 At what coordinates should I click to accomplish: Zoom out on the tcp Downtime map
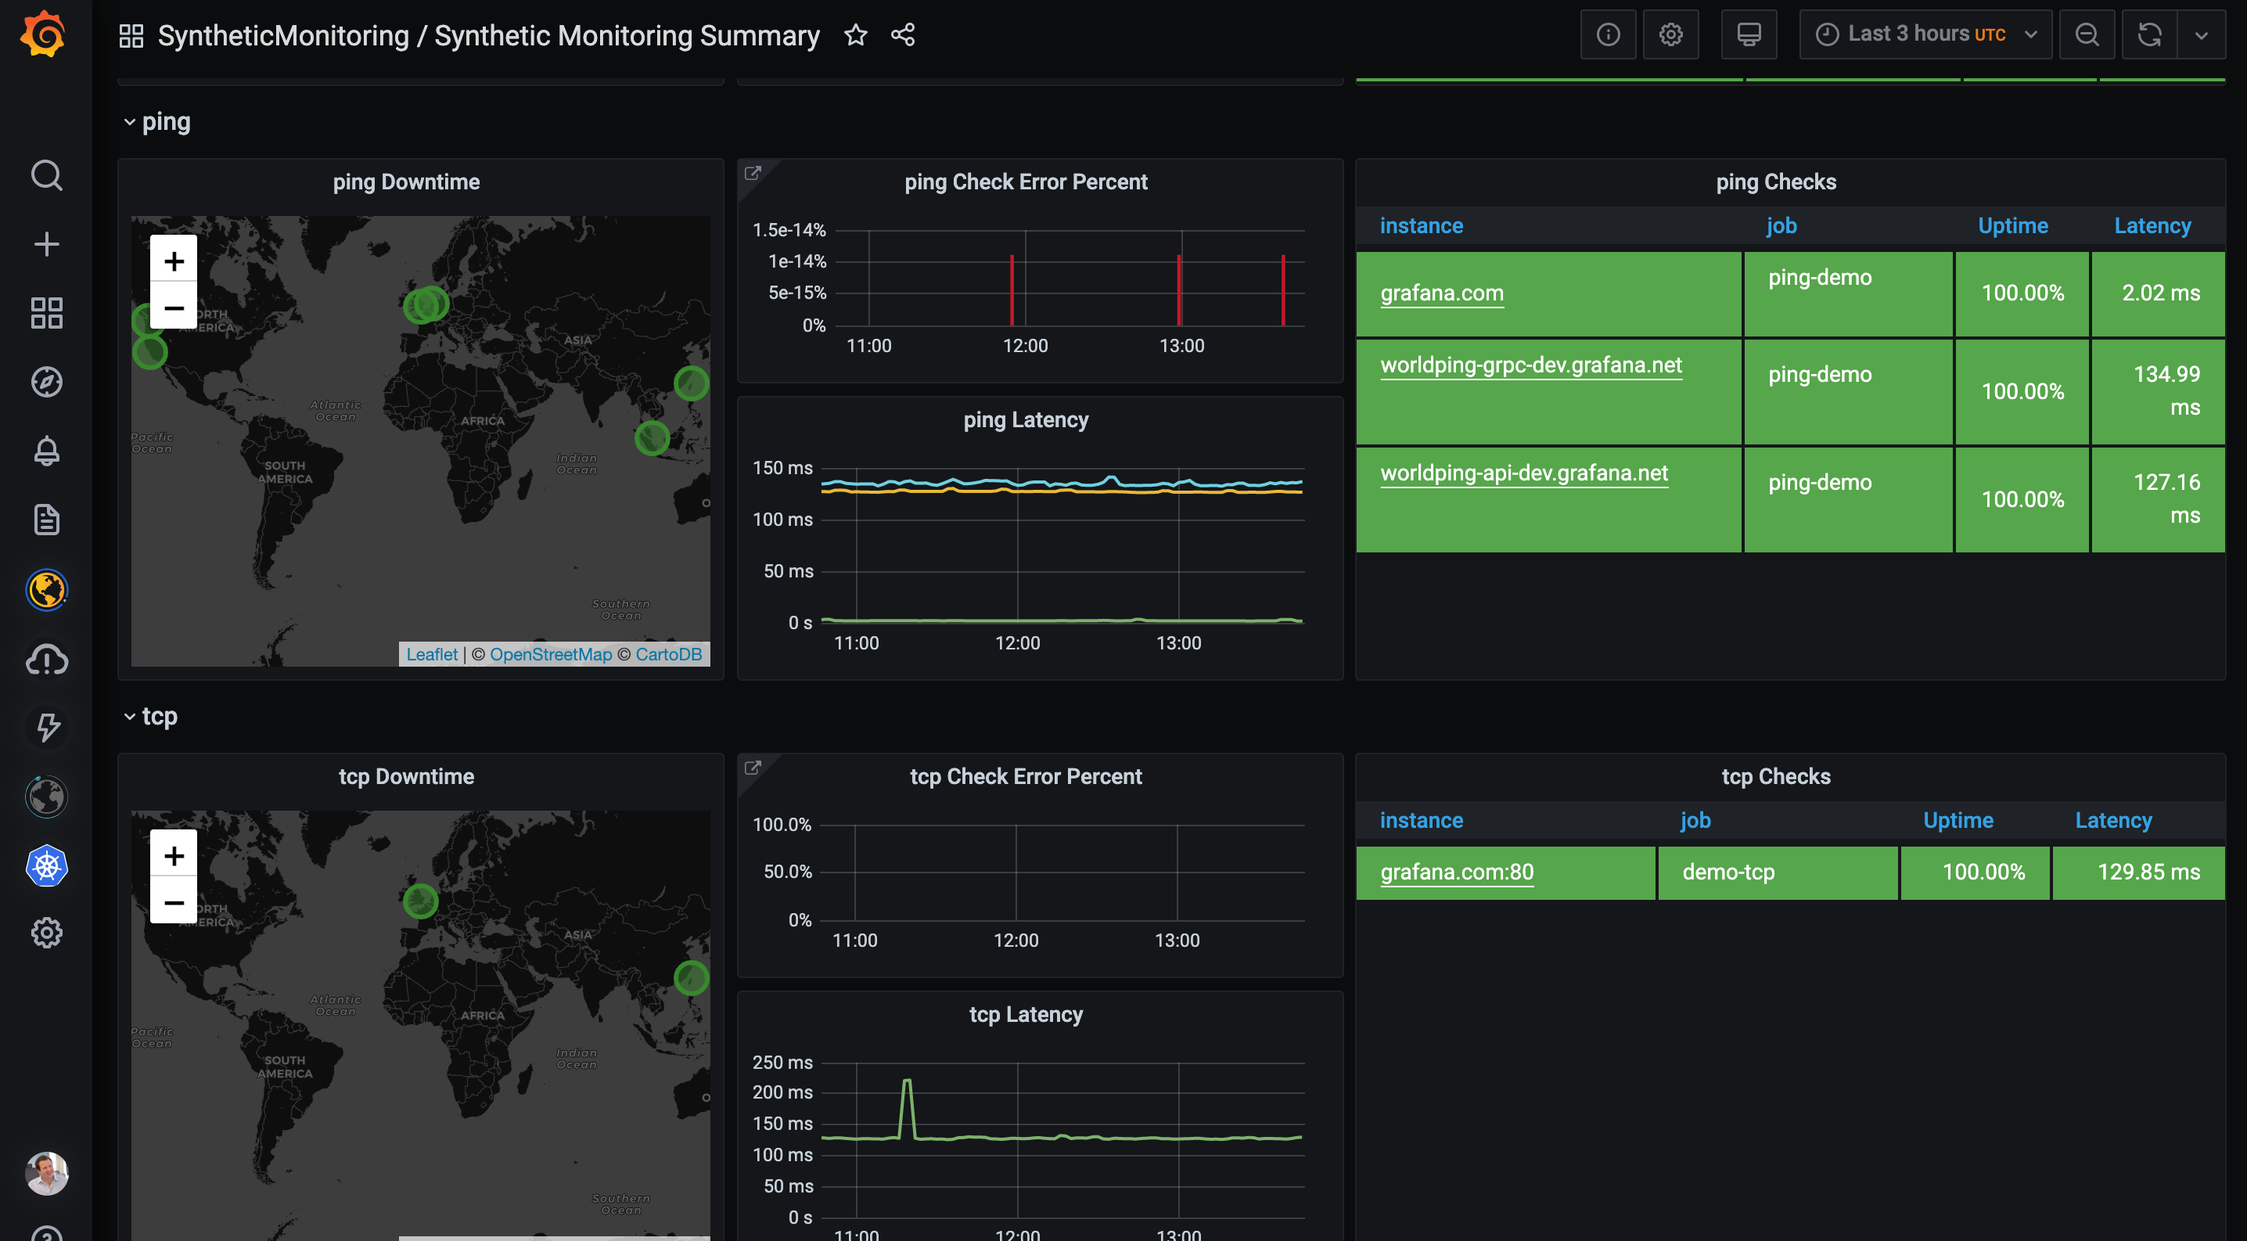[x=174, y=903]
